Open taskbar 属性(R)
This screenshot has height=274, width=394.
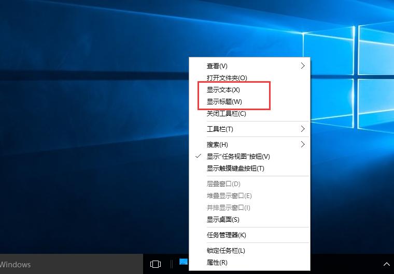pos(249,263)
